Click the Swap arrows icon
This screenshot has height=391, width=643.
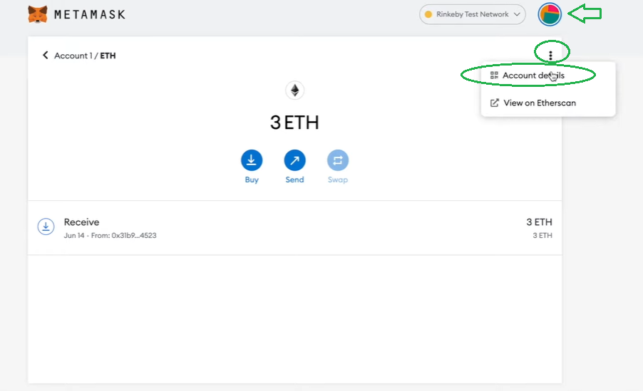coord(338,160)
